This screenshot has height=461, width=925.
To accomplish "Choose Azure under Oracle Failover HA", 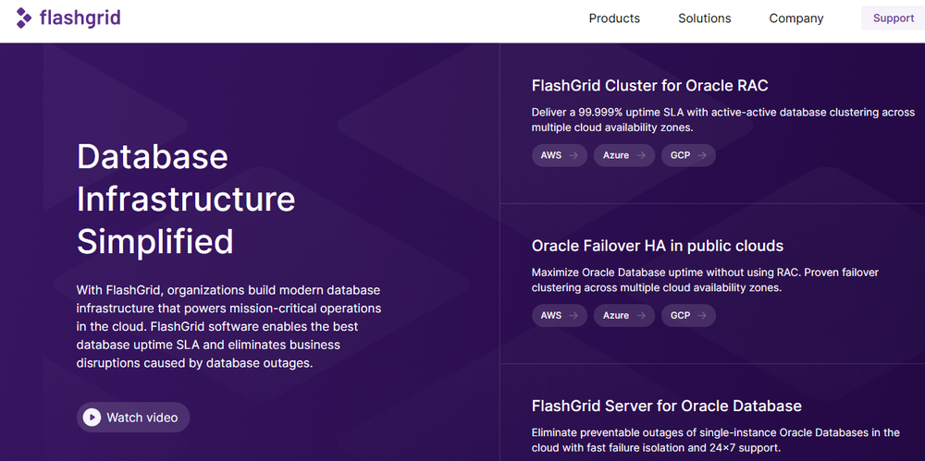I will click(x=616, y=315).
